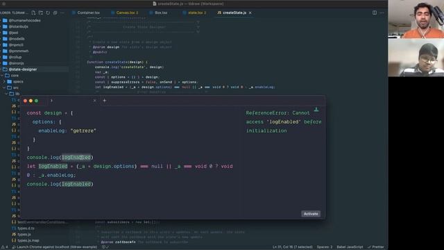This screenshot has height=250, width=444.
Task: Open the @sinonjs folder
Action: click(16, 63)
